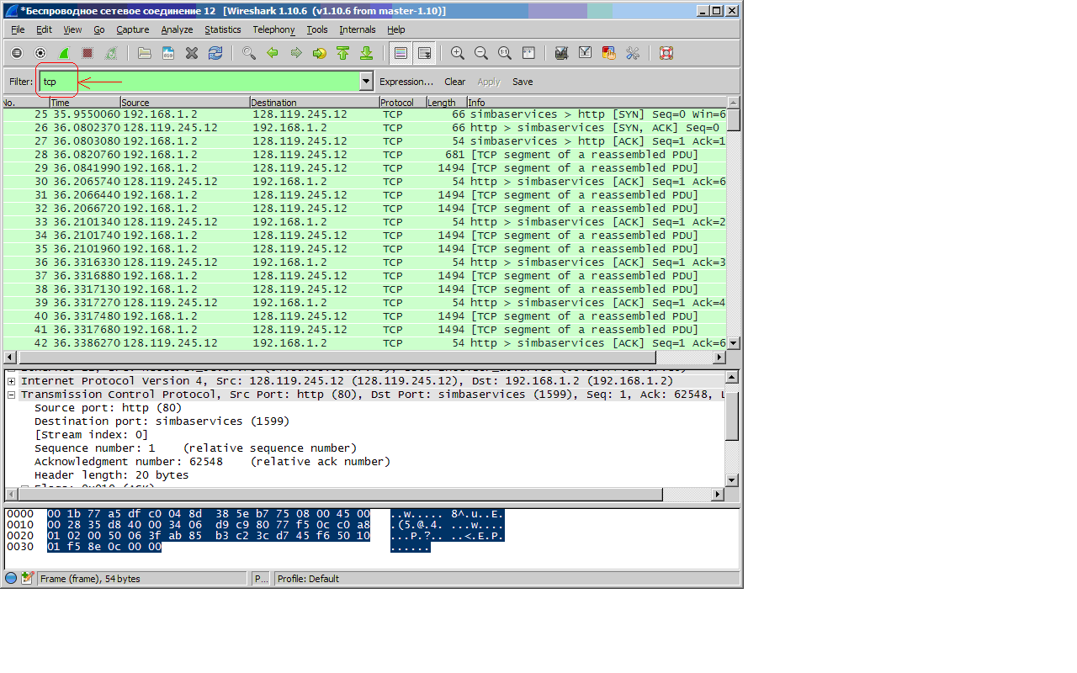Open the Edit menu
This screenshot has width=1077, height=673.
pos(44,29)
